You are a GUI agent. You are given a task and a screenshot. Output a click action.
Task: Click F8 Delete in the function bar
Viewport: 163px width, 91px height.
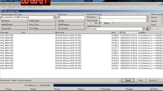tap(129, 89)
